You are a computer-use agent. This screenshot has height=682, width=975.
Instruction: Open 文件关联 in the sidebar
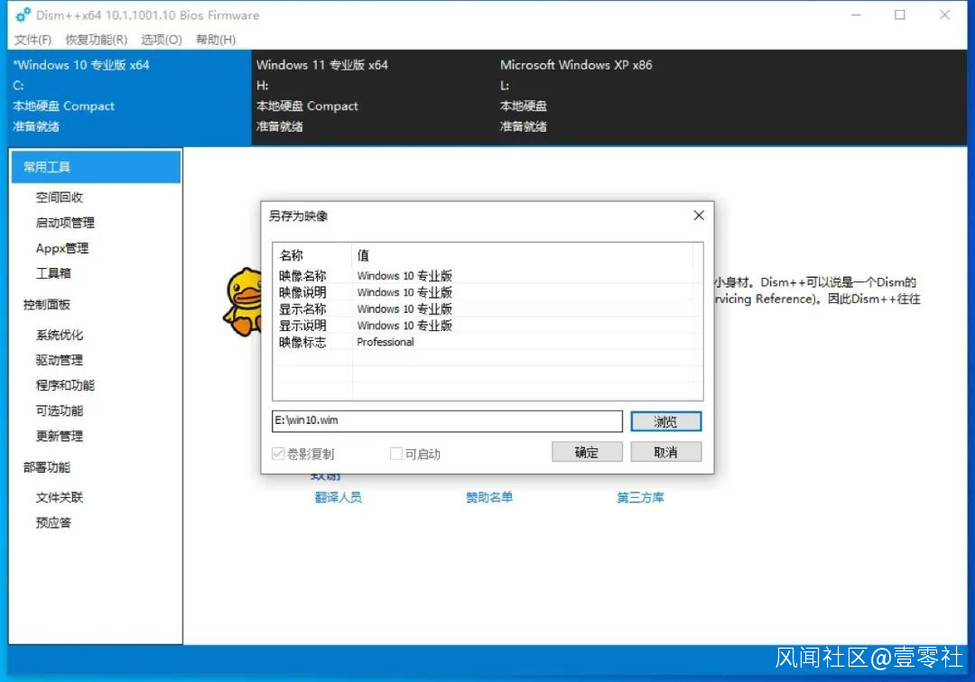(59, 498)
